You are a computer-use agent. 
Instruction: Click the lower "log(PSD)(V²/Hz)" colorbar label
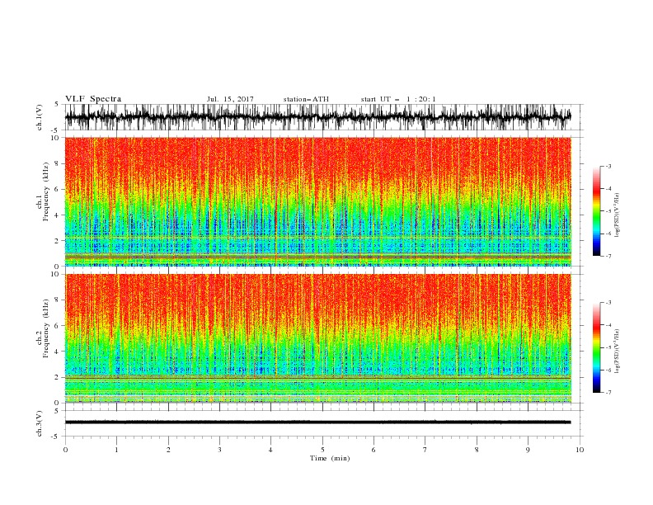point(618,351)
